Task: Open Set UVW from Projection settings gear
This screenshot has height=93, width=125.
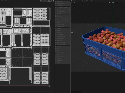Action: [69, 8]
